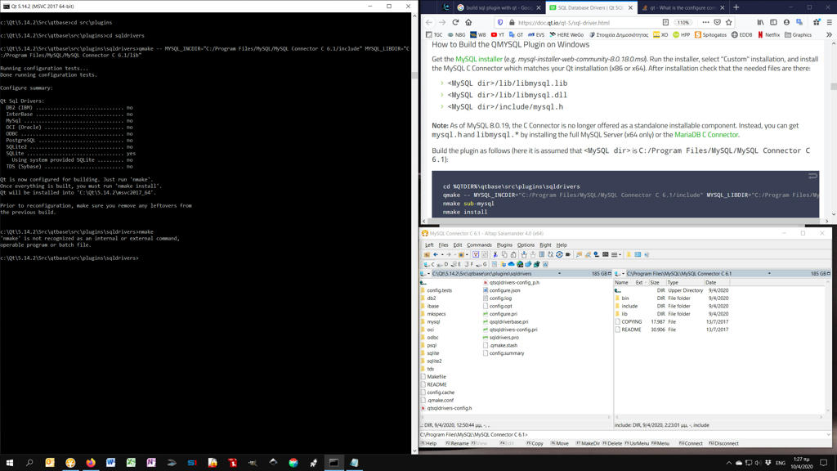Open the Windows notification center
The width and height of the screenshot is (837, 471).
tap(824, 463)
